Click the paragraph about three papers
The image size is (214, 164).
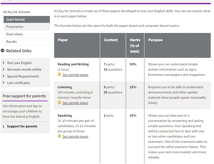[x=132, y=14]
